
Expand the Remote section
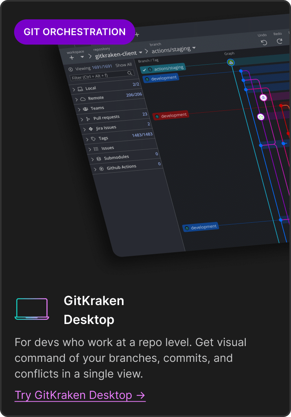tap(76, 99)
